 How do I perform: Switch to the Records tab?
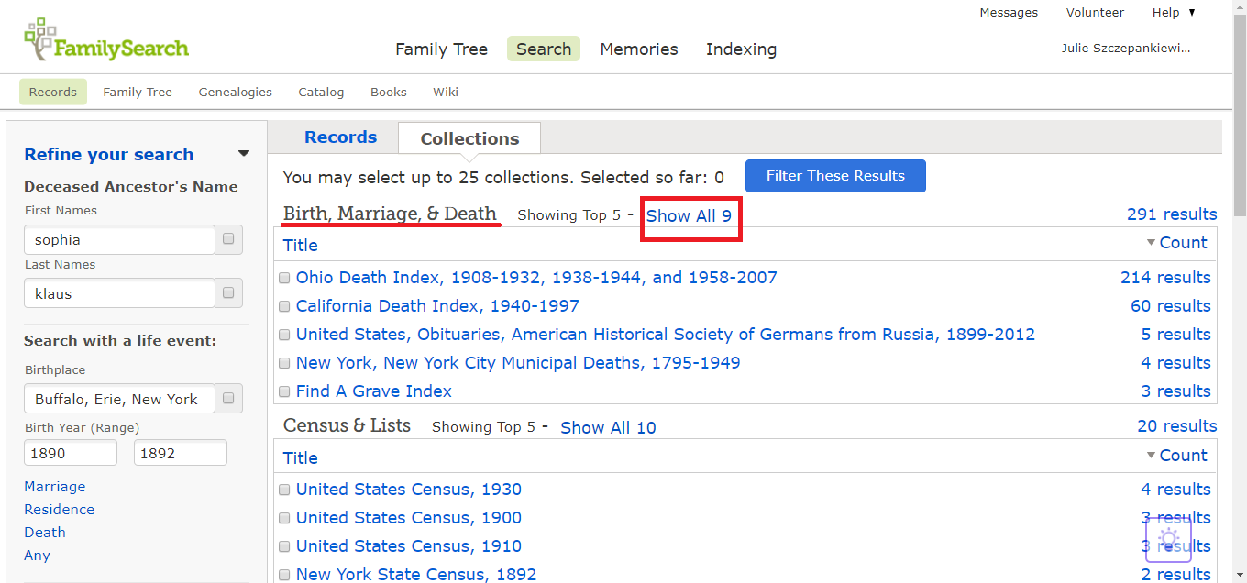(x=340, y=137)
